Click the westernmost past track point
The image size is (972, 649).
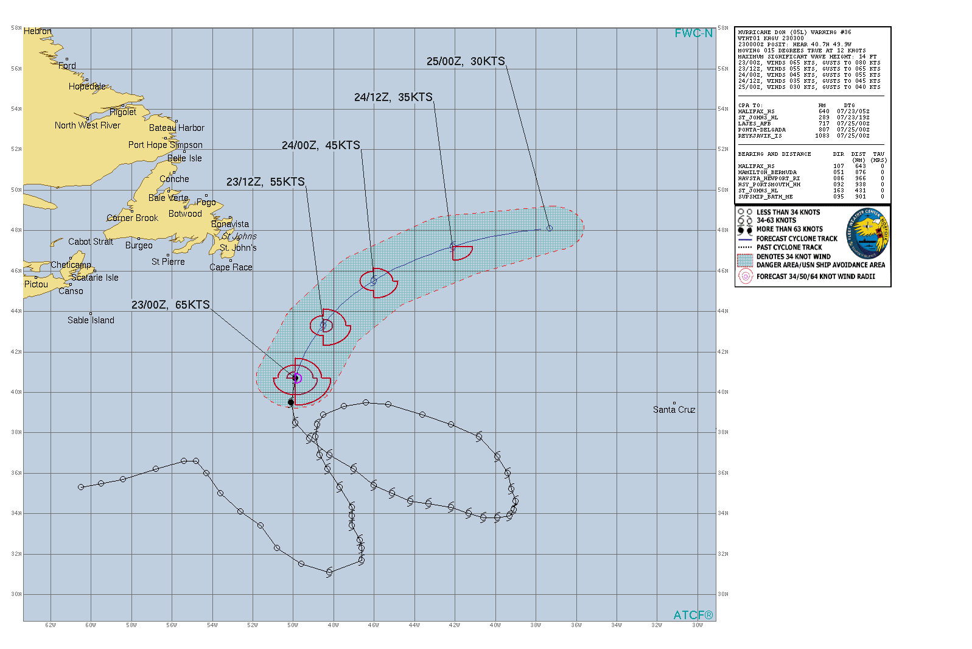(81, 487)
